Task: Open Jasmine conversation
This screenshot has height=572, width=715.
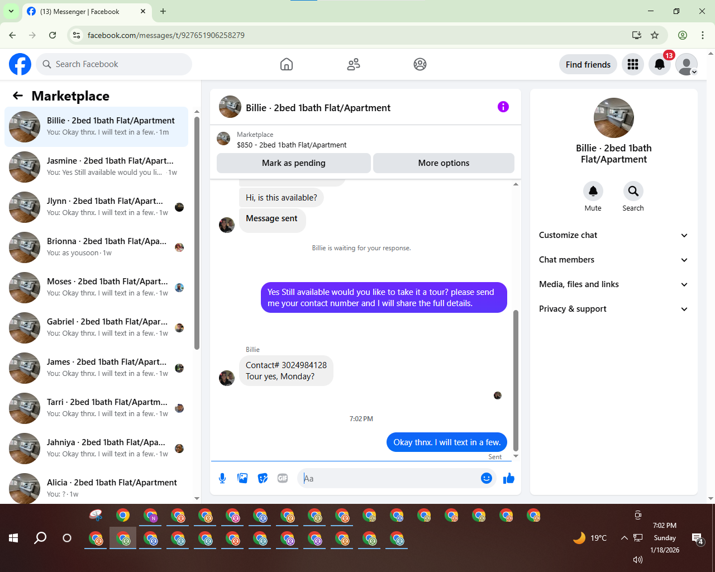Action: 96,167
